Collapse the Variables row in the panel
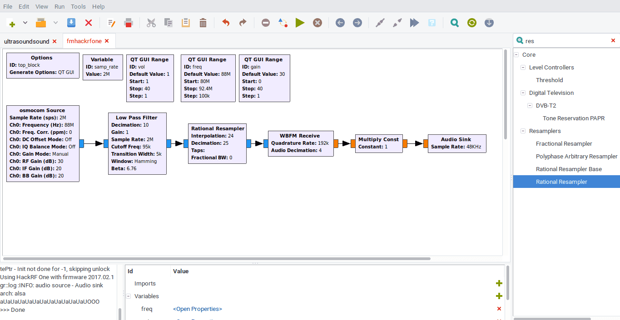This screenshot has height=320, width=620. (x=129, y=296)
